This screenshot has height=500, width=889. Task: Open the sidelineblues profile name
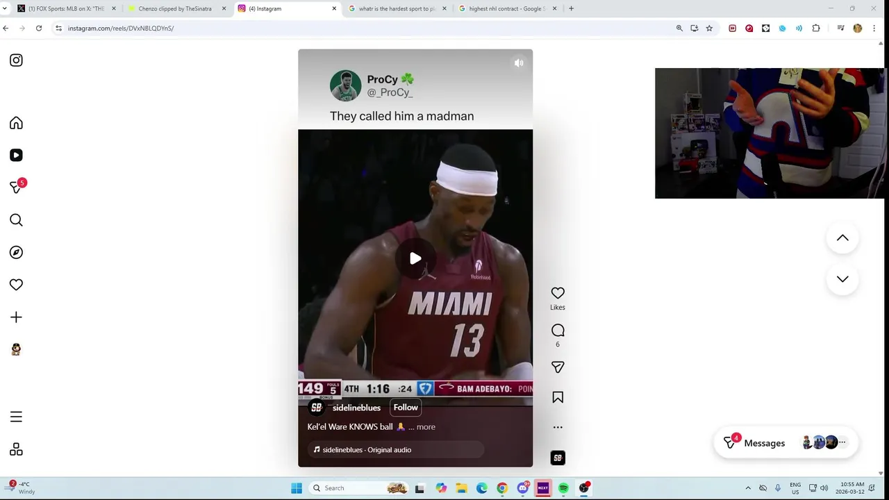point(356,408)
